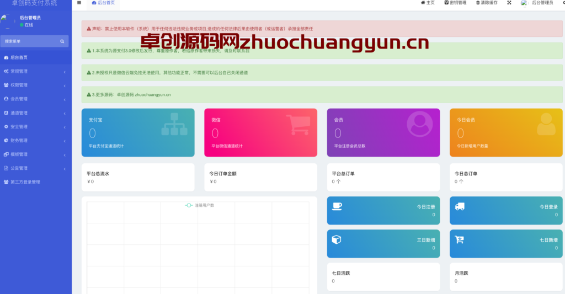
Task: Open 密钥管理 in the top bar
Action: (455, 3)
